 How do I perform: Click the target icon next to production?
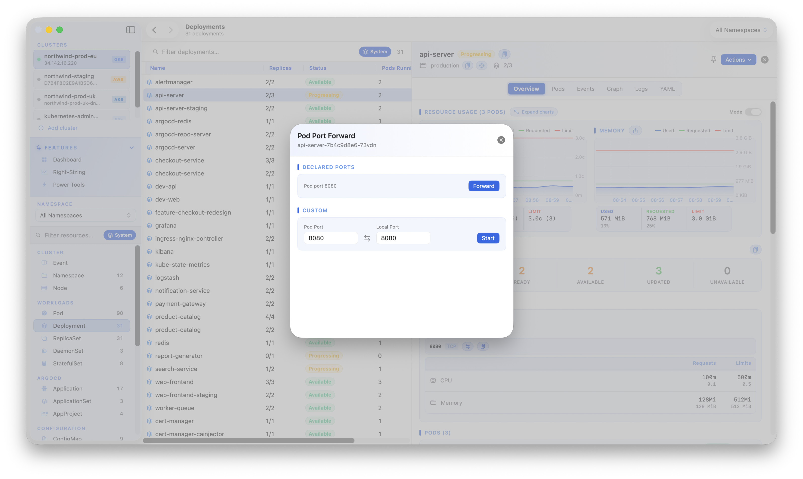click(x=481, y=65)
